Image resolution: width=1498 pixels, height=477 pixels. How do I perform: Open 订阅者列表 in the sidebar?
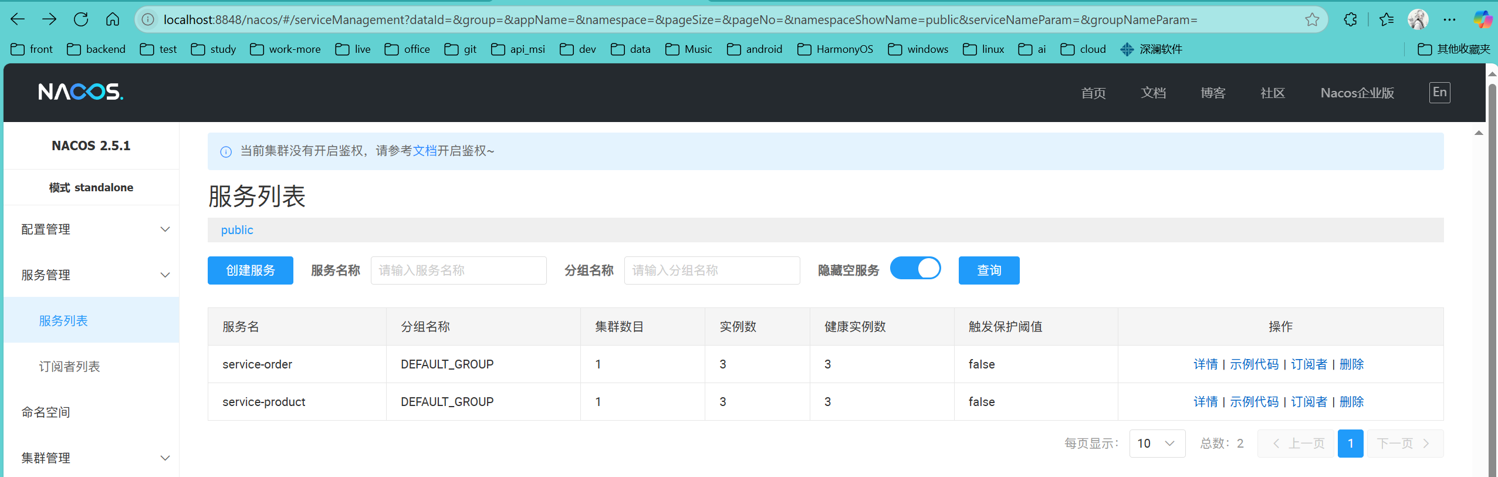pyautogui.click(x=69, y=367)
